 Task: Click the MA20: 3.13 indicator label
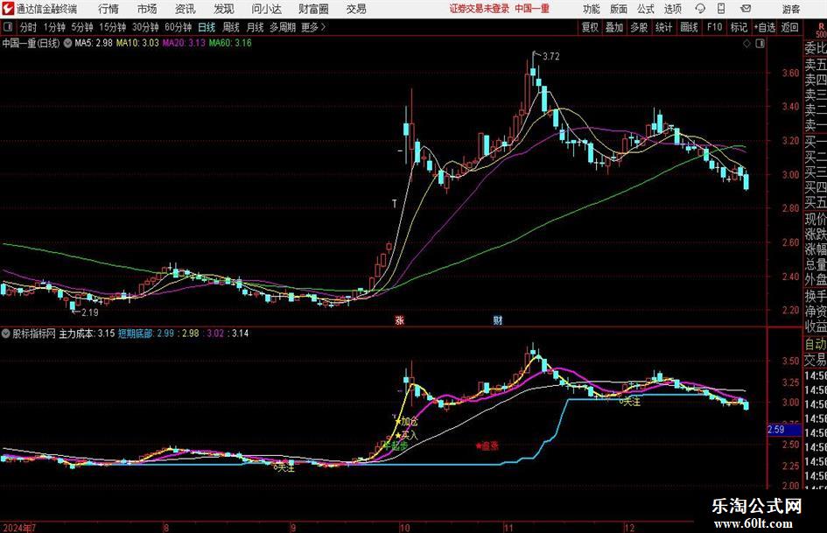[184, 43]
